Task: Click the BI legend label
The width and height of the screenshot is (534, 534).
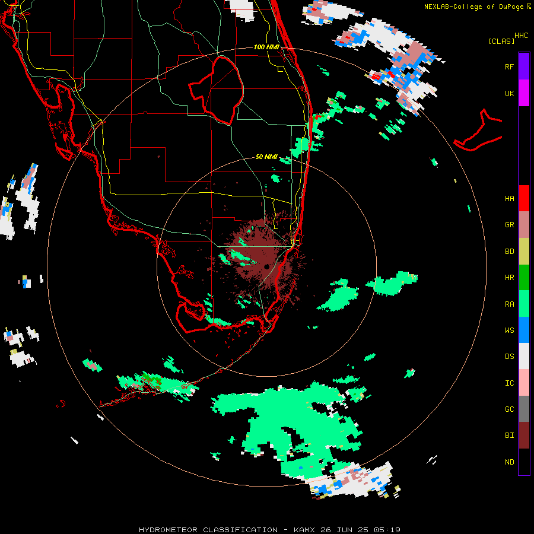Action: (x=509, y=436)
